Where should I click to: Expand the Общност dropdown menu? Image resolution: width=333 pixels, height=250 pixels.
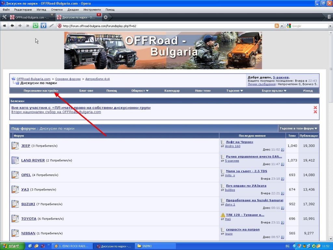tap(140, 91)
